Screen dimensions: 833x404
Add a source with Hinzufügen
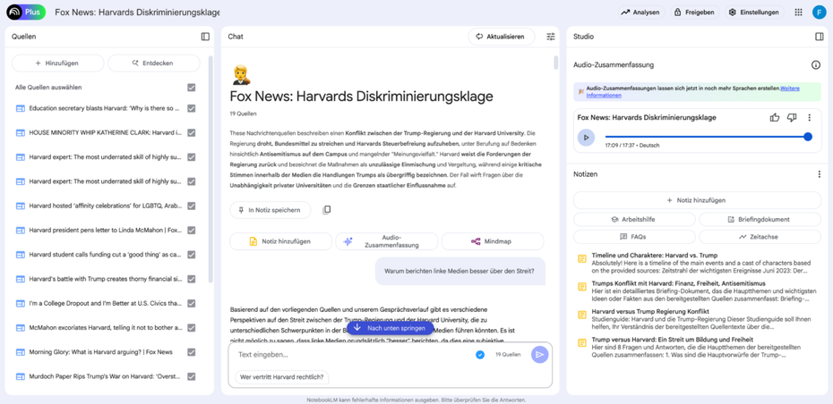pyautogui.click(x=57, y=63)
